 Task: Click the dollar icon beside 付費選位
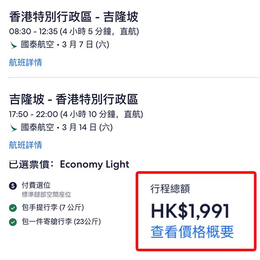(13, 186)
